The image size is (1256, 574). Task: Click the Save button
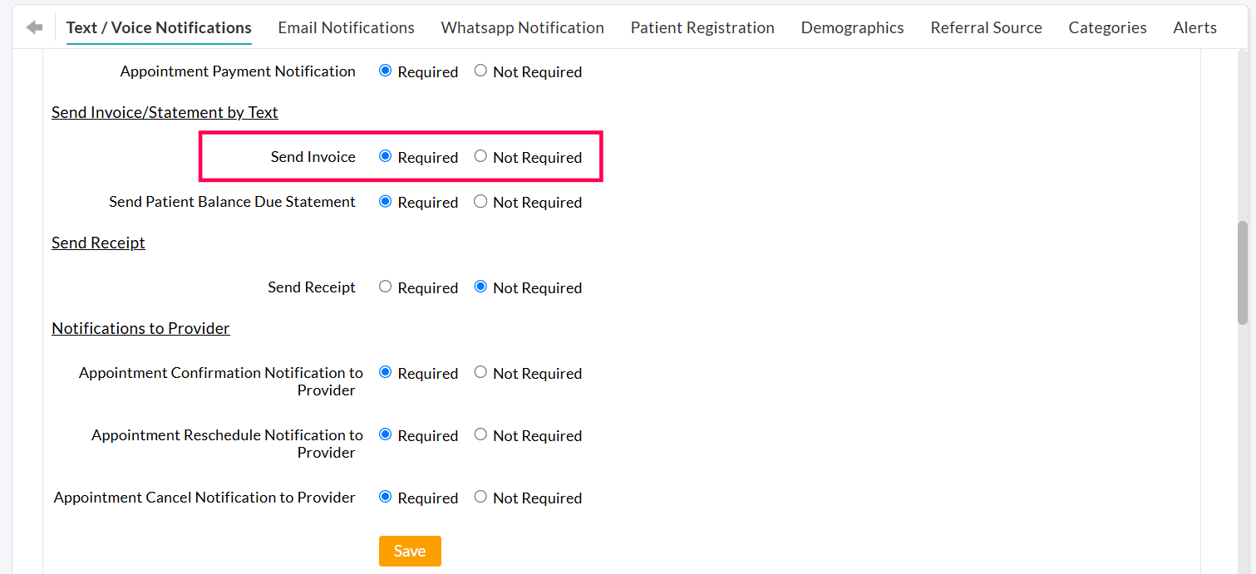[410, 551]
